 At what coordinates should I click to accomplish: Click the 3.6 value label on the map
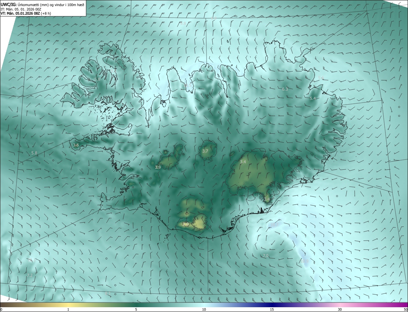[x=76, y=145]
